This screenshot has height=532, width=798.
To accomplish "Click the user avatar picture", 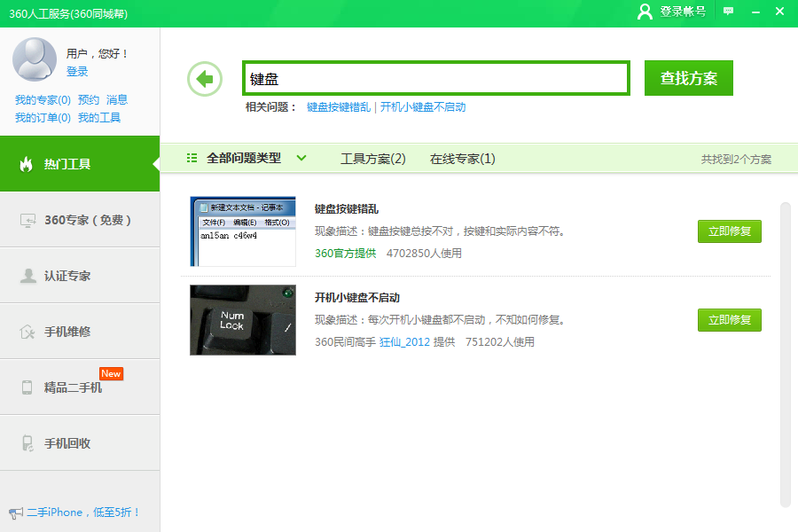I will click(35, 59).
